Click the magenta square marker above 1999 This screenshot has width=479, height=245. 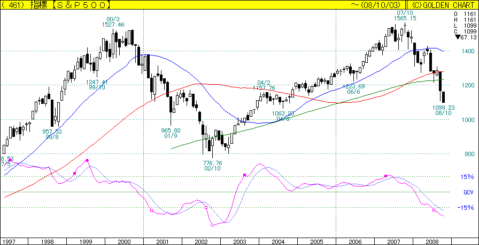click(x=75, y=174)
